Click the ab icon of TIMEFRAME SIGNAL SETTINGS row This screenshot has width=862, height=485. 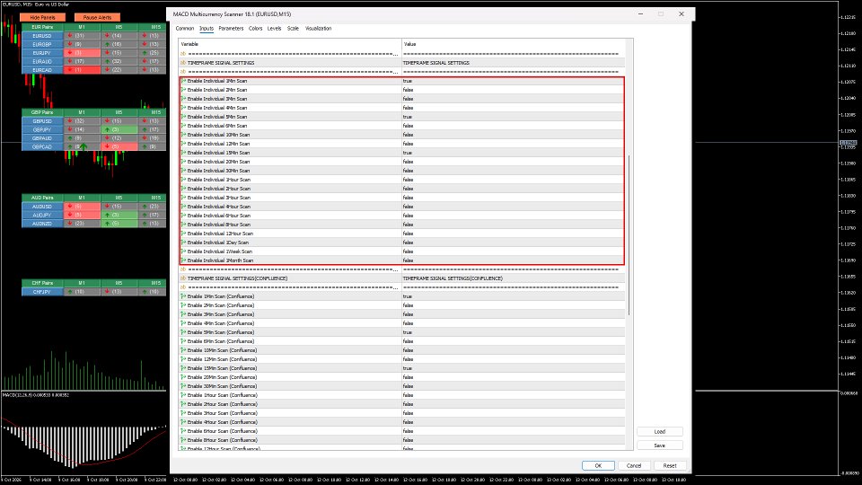coord(183,63)
